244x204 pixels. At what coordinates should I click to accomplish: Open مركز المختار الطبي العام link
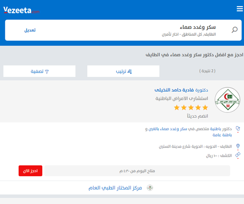coord(115,188)
